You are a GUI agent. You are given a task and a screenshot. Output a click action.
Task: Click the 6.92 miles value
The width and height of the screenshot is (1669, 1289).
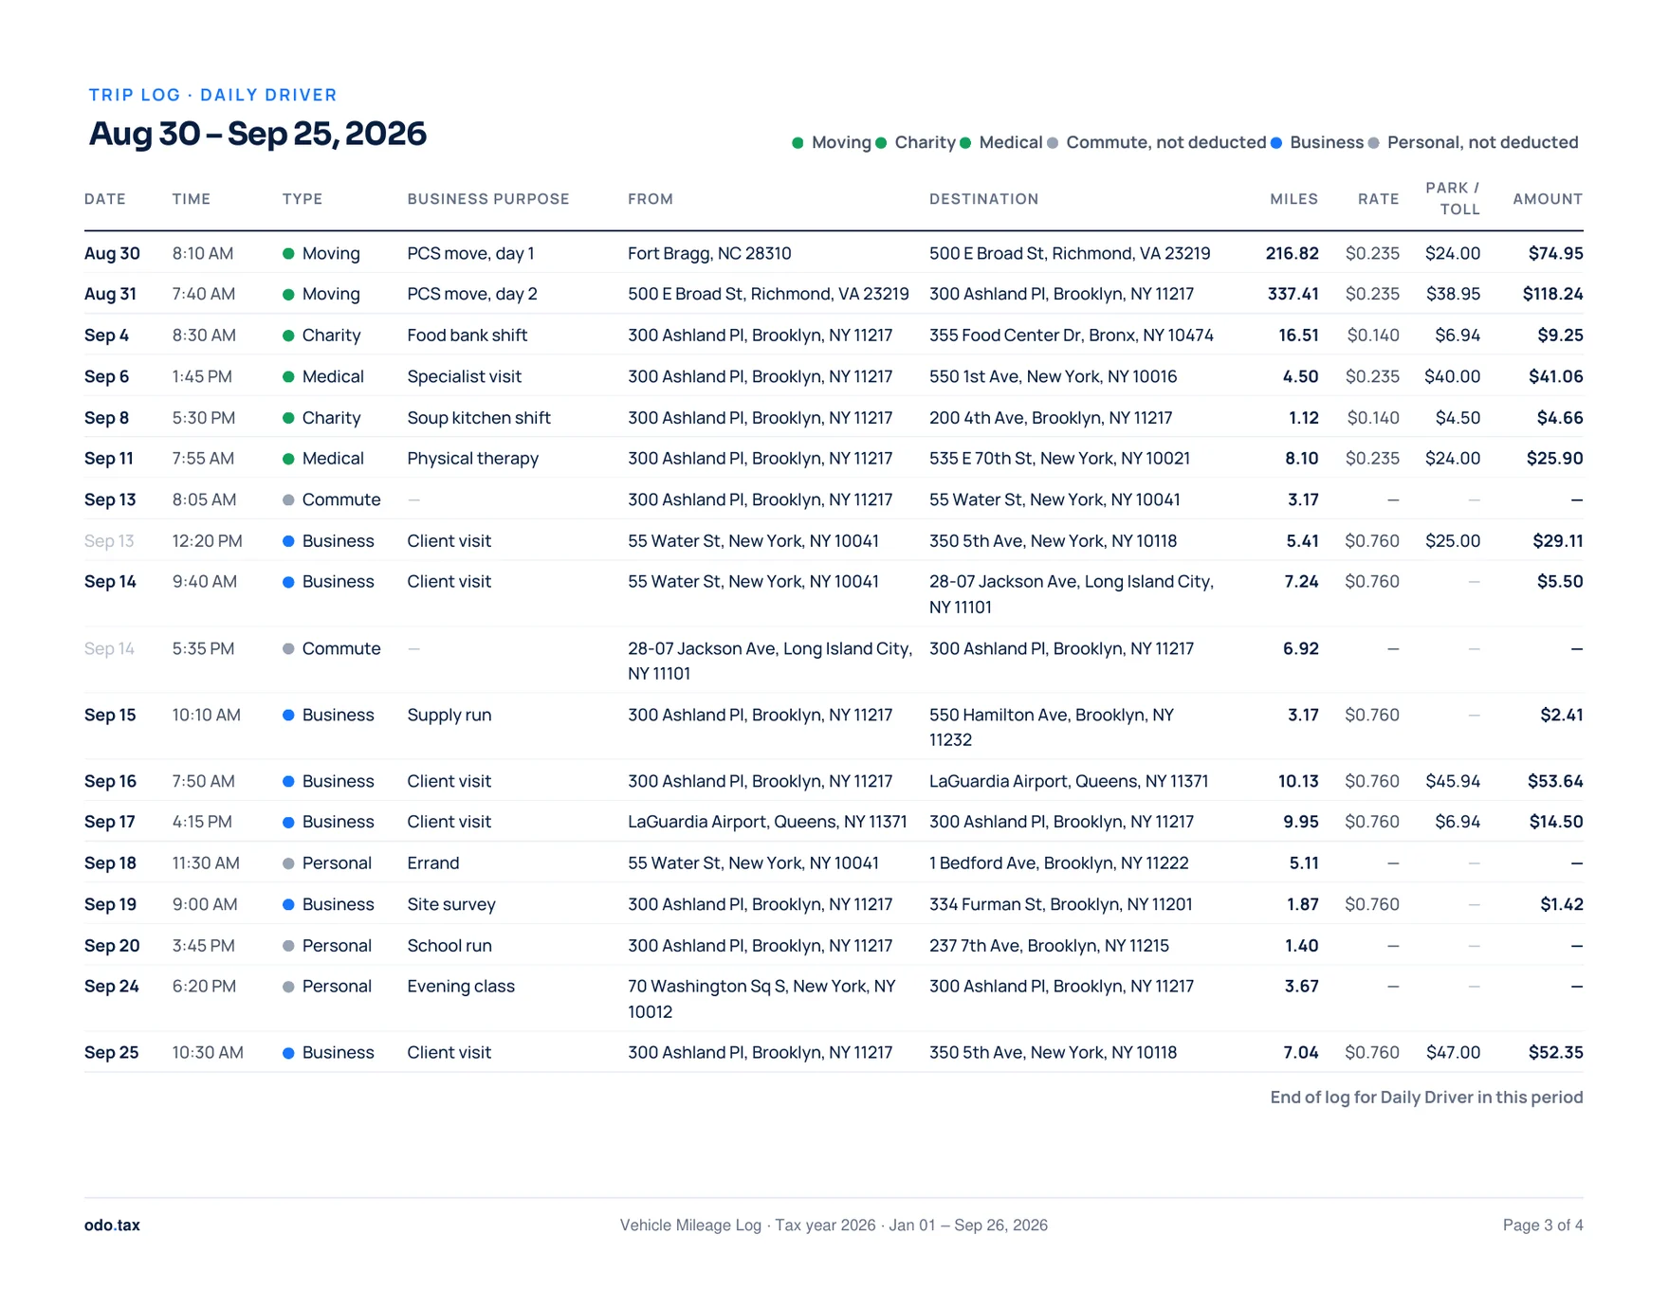1301,648
